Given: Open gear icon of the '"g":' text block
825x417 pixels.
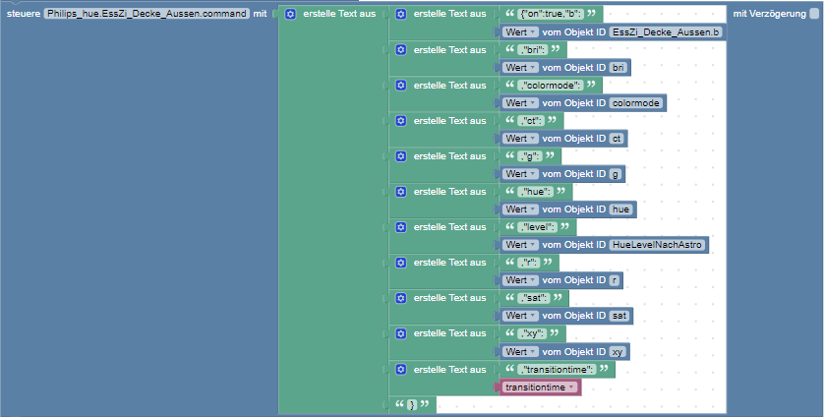Looking at the screenshot, I should pyautogui.click(x=401, y=156).
